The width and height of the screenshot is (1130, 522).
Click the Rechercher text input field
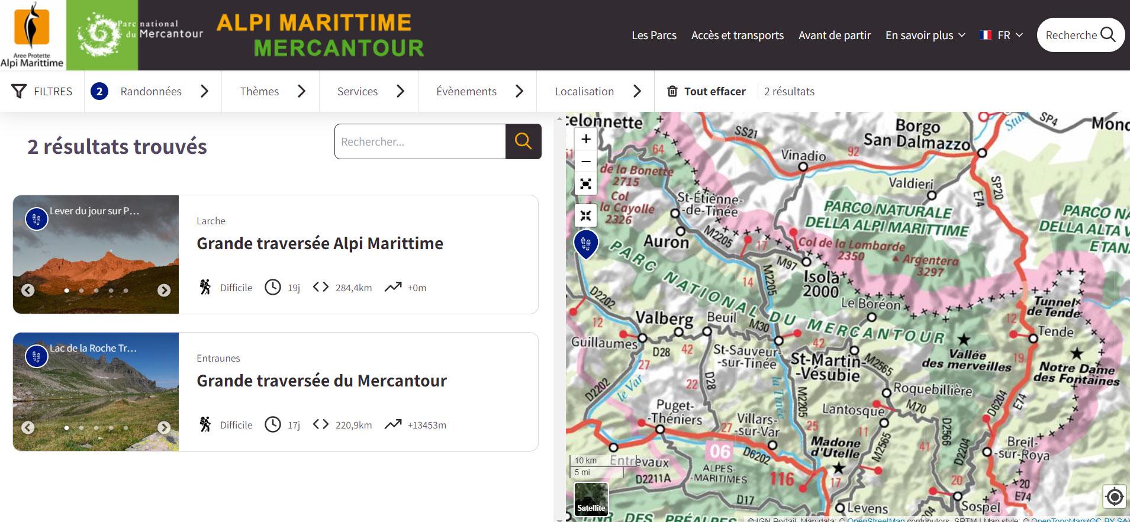(420, 141)
